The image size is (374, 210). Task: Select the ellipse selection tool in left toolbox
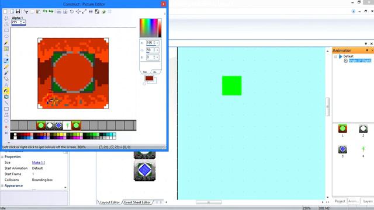tap(6, 36)
